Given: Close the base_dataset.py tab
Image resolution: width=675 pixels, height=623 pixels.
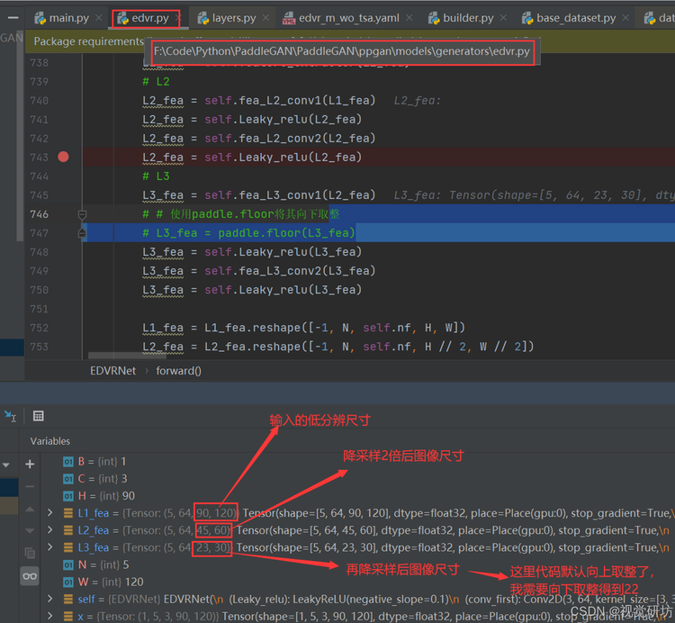Looking at the screenshot, I should 625,18.
